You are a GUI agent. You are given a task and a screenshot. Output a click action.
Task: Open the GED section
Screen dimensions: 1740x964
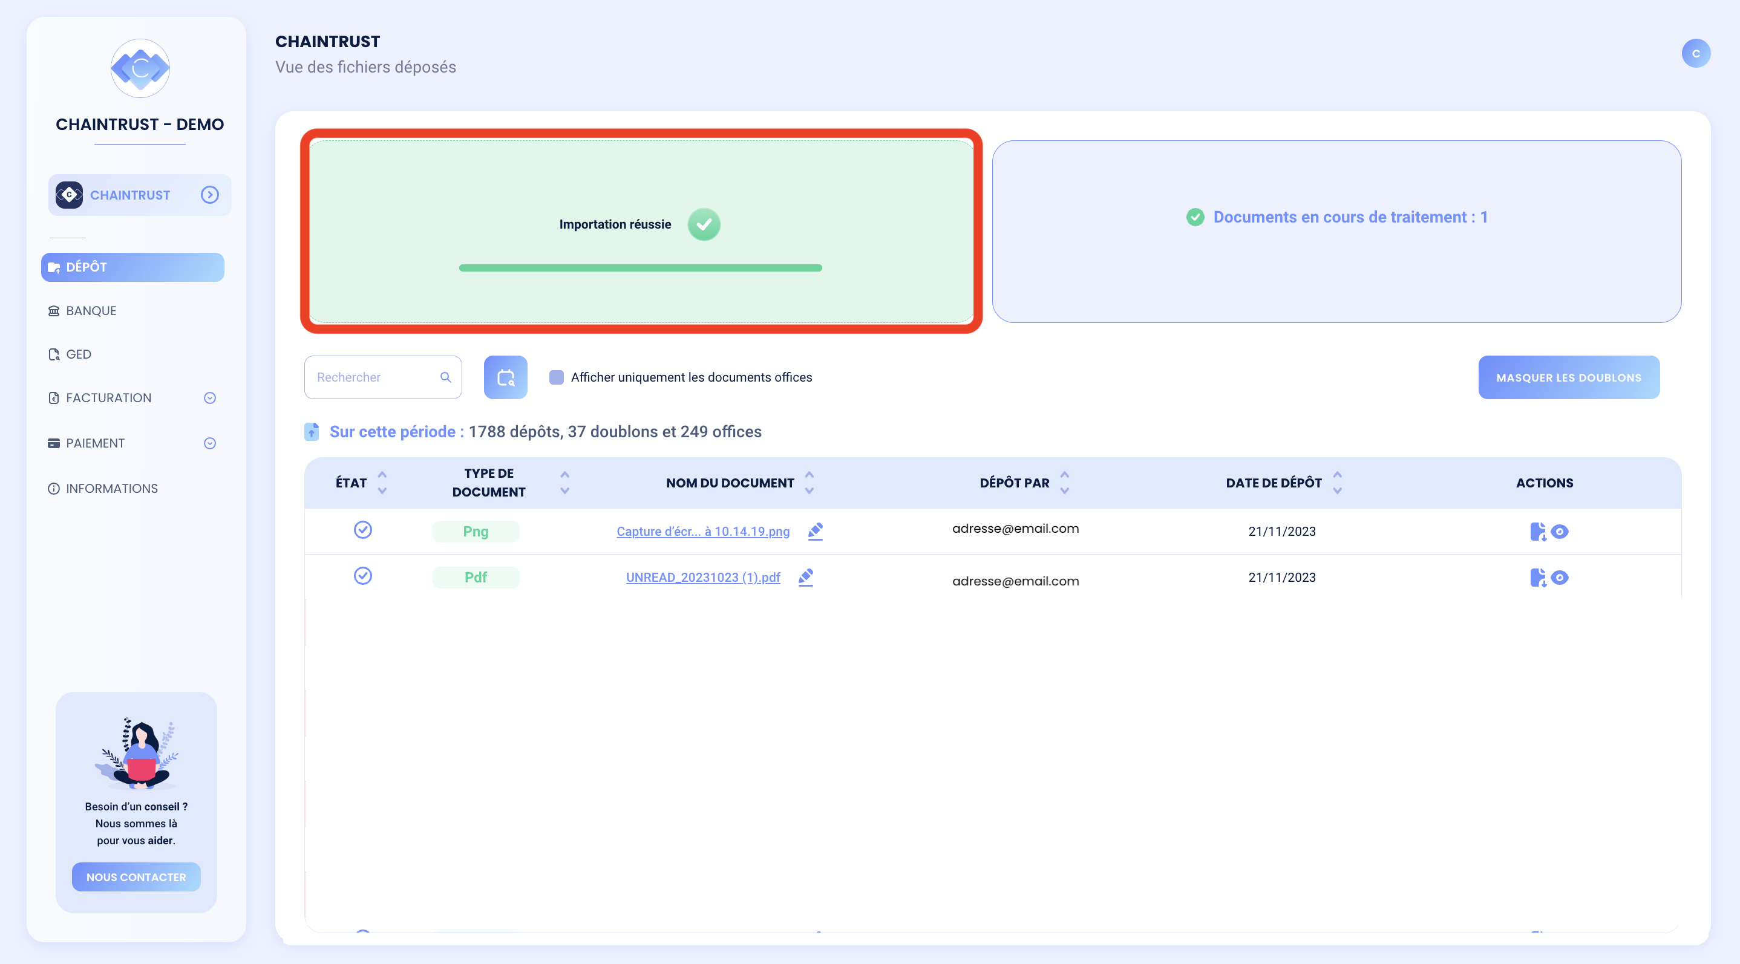pos(79,354)
